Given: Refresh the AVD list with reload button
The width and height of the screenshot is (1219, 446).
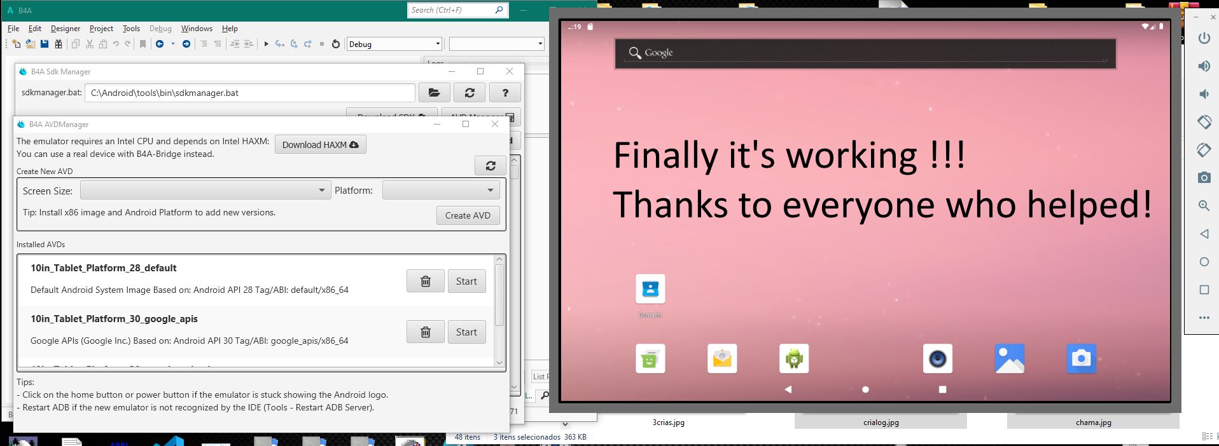Looking at the screenshot, I should [x=491, y=166].
